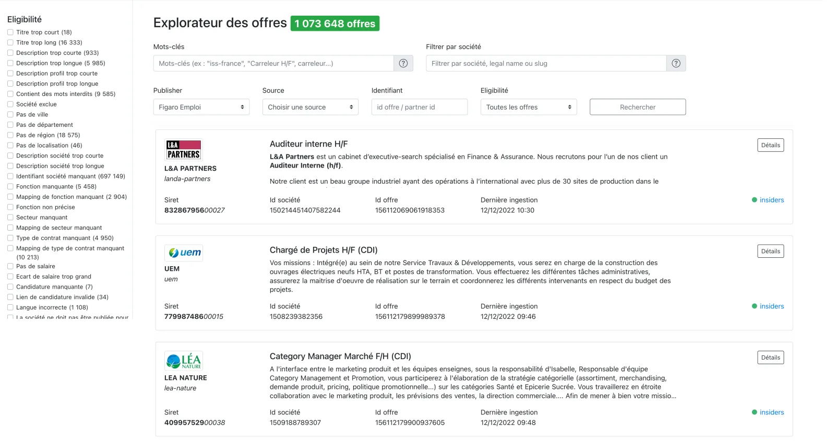Toggle Type de contrat manquant checkbox
835x441 pixels.
click(x=10, y=238)
